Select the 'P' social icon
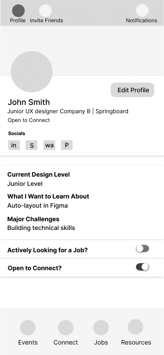The height and width of the screenshot is (355, 164). point(67,145)
